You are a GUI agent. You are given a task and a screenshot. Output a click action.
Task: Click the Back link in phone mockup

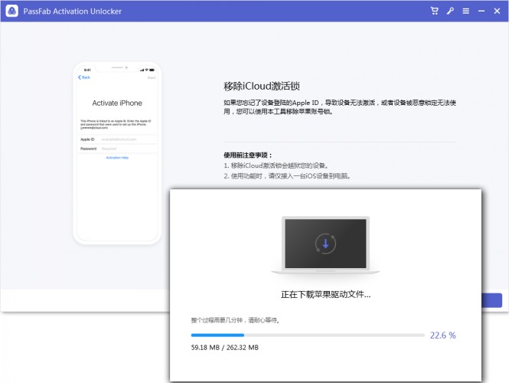84,77
